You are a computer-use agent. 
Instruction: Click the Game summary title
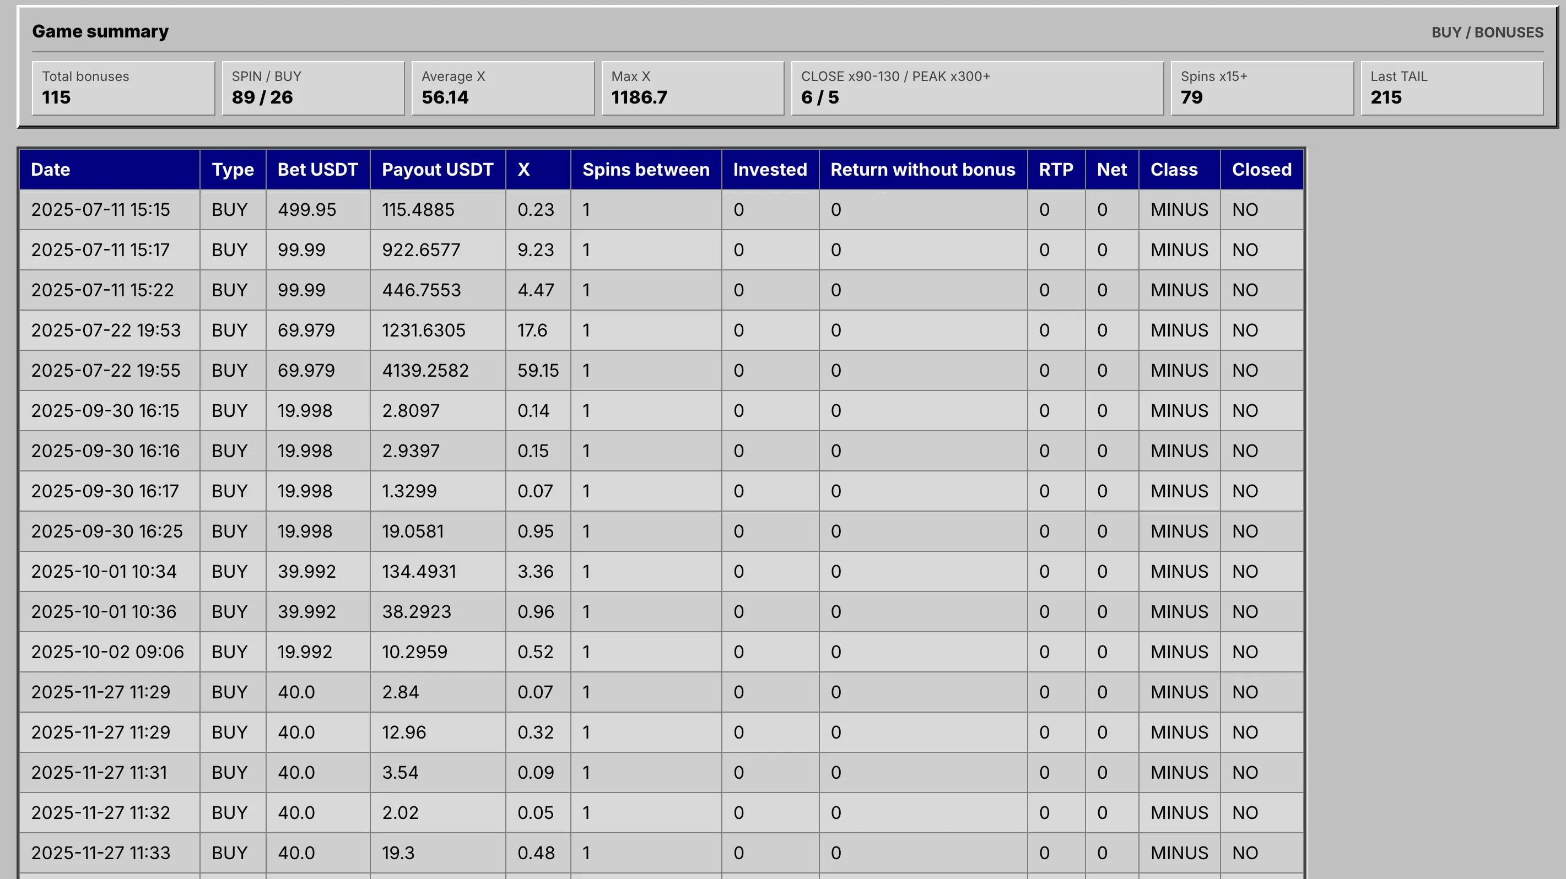point(100,31)
